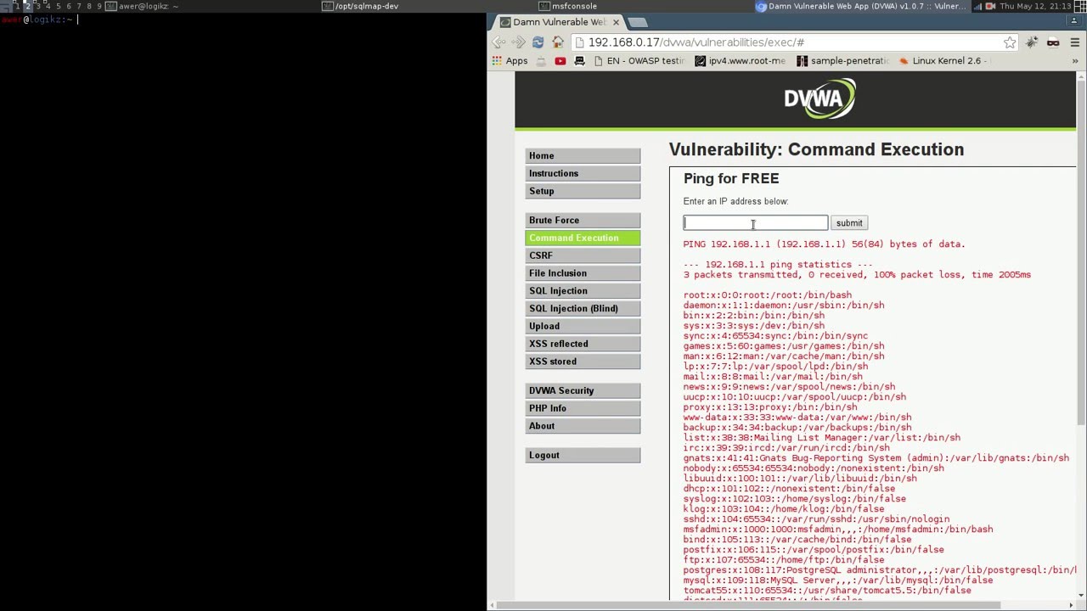The image size is (1087, 611).
Task: Click the network signal tray icon
Action: pos(977,6)
